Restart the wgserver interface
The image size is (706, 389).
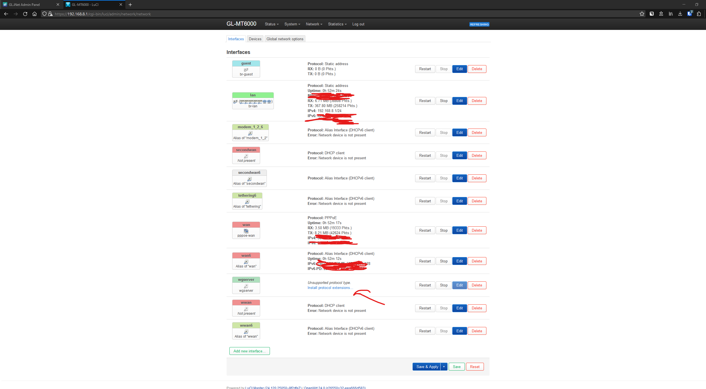[x=425, y=285]
